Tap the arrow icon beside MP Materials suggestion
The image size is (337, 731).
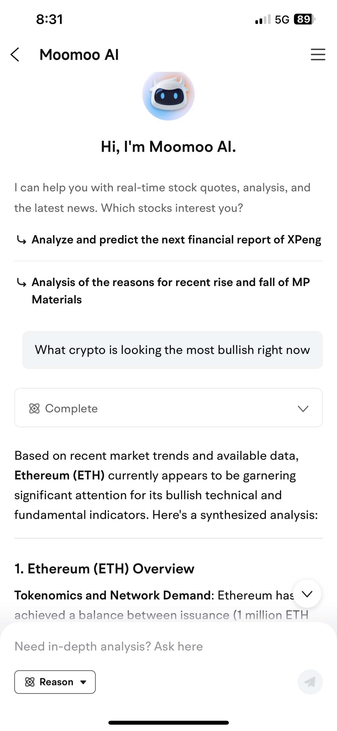[x=22, y=283]
